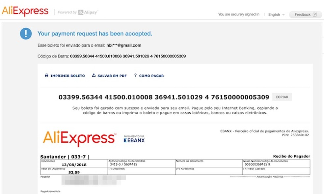
Task: Click IMPRIMIR BOLETO to print the boleto
Action: (67, 75)
